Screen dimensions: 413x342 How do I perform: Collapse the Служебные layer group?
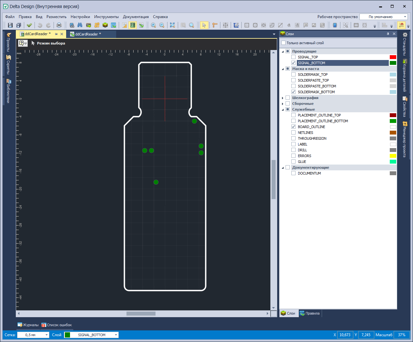coord(283,109)
